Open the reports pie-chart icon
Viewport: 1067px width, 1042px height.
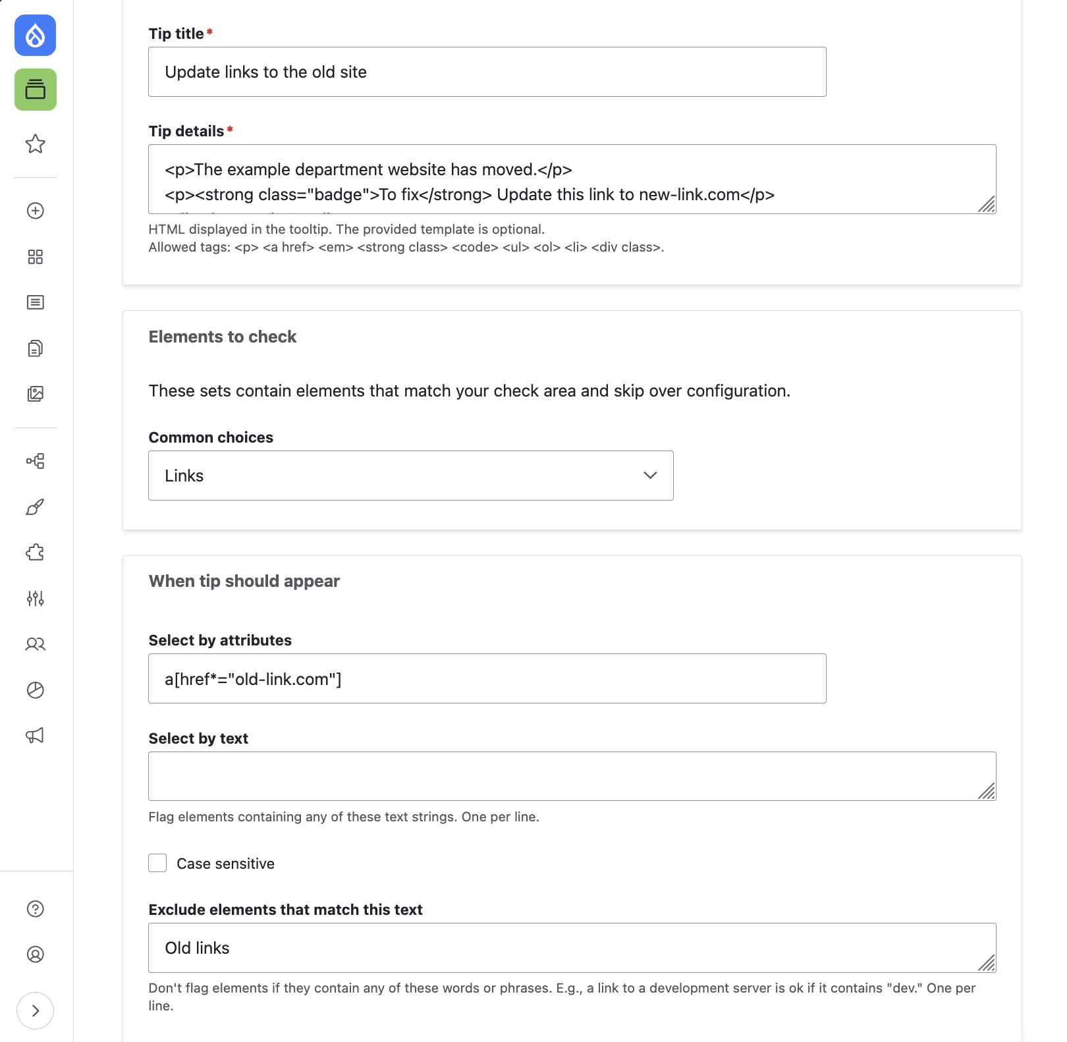pos(36,690)
